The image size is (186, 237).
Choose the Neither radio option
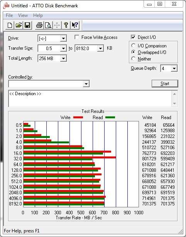pos(134,59)
